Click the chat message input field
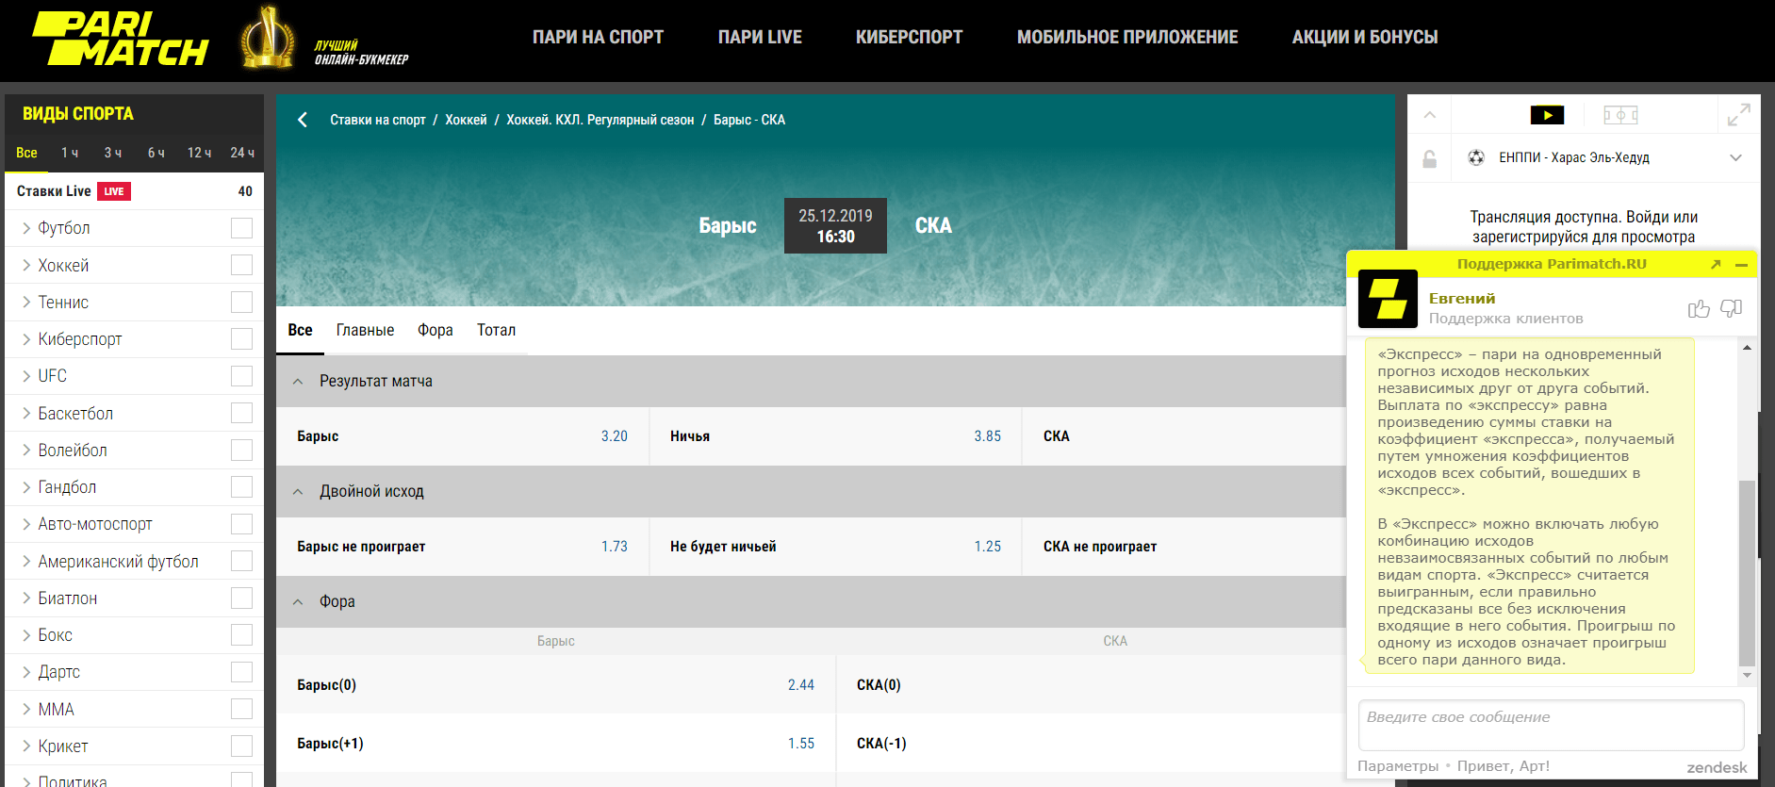This screenshot has width=1775, height=787. click(1551, 725)
